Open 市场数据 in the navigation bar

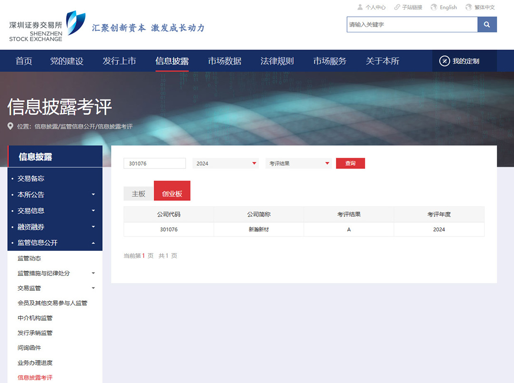(224, 61)
